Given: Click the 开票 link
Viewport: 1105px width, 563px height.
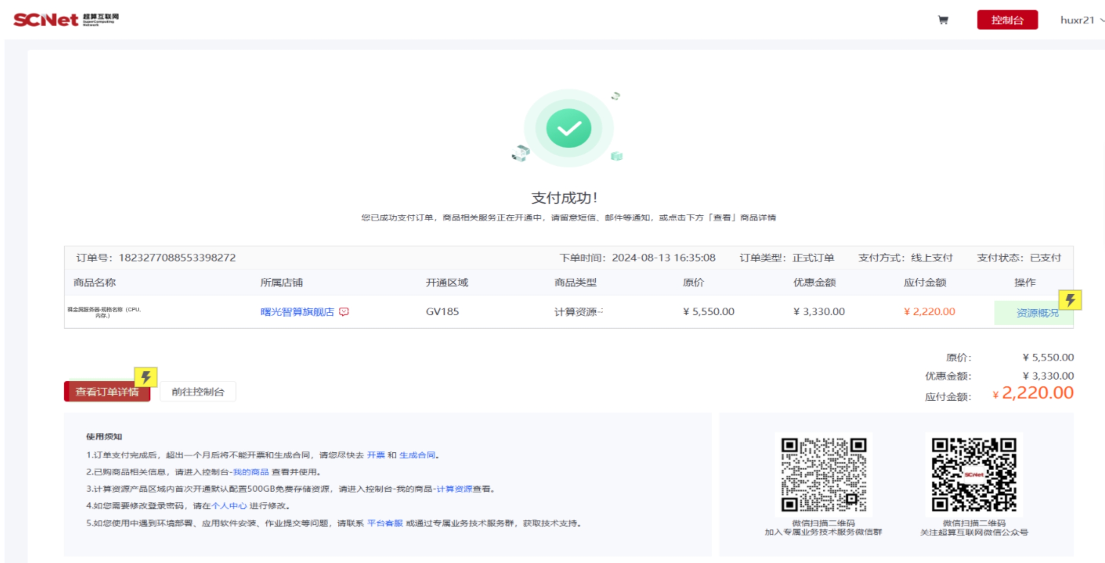Looking at the screenshot, I should (375, 455).
